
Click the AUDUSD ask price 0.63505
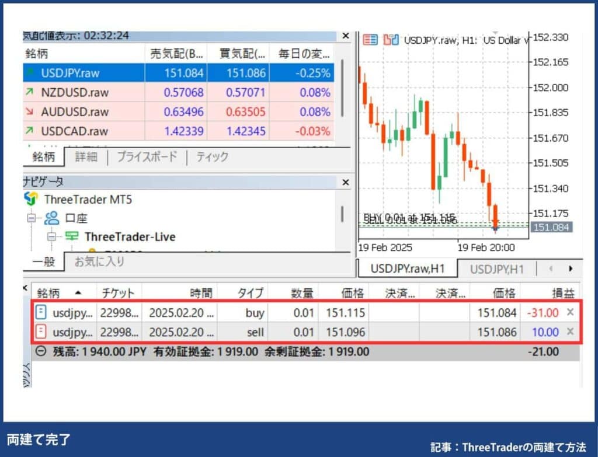246,111
